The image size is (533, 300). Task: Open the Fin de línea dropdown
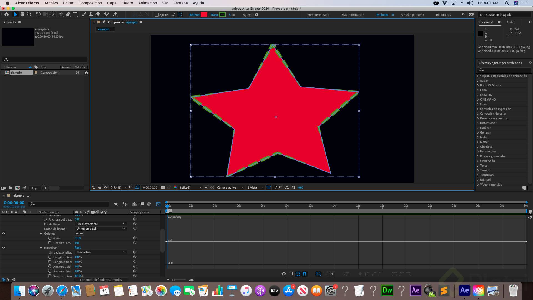pyautogui.click(x=100, y=224)
